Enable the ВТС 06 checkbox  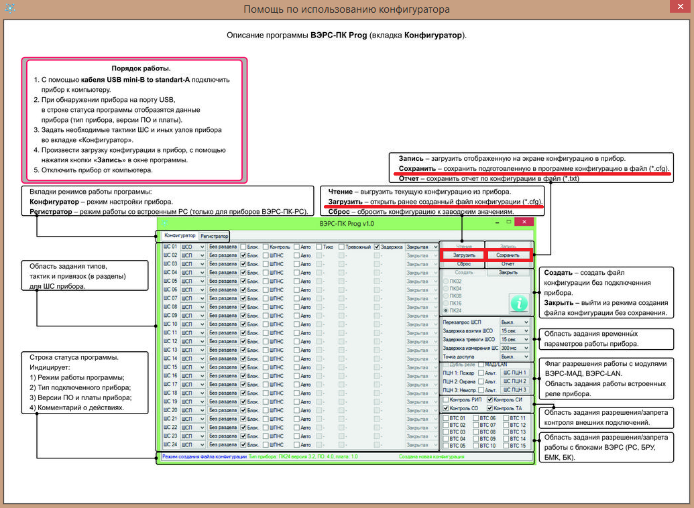[x=476, y=418]
